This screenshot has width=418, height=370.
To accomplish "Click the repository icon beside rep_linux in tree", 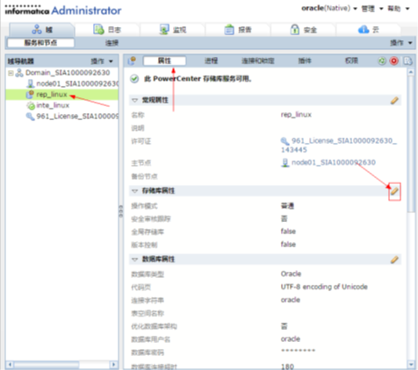I will coord(30,95).
